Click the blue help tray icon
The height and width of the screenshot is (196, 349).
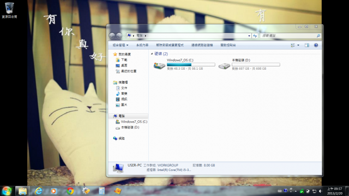286,191
